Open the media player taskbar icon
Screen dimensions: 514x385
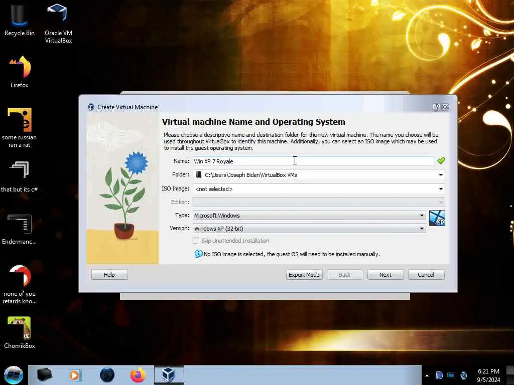point(75,375)
